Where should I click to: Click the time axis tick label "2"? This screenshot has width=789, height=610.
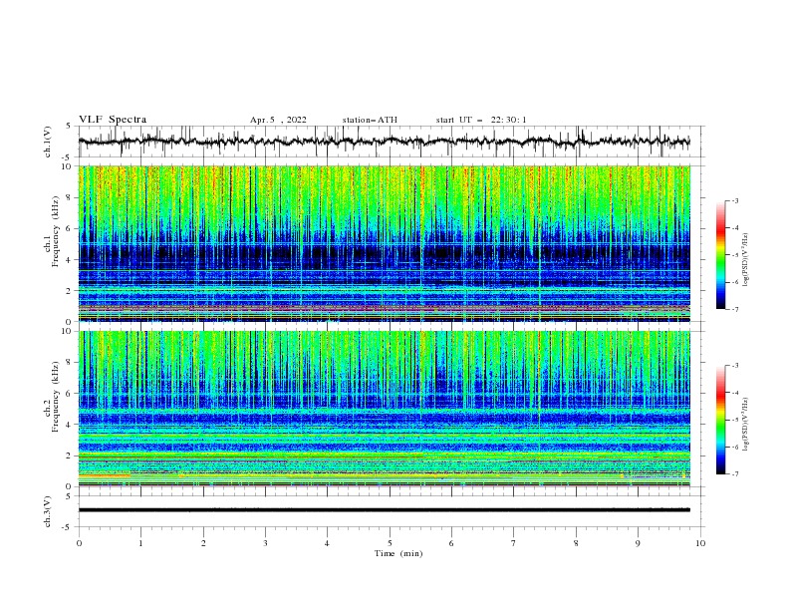click(x=203, y=543)
